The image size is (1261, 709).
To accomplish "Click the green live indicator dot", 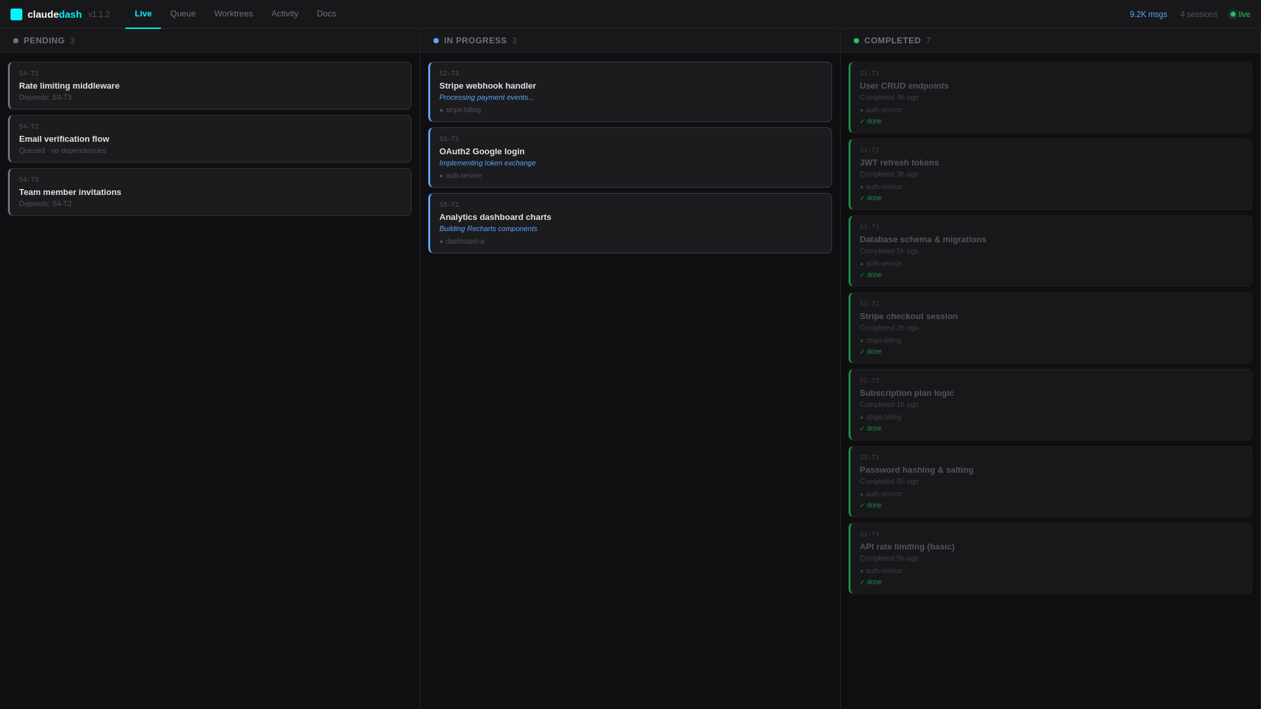I will pos(1232,14).
